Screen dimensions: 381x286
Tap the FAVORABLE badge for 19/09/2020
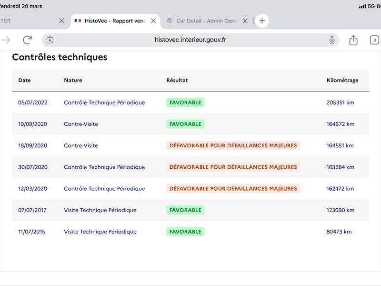click(x=185, y=124)
